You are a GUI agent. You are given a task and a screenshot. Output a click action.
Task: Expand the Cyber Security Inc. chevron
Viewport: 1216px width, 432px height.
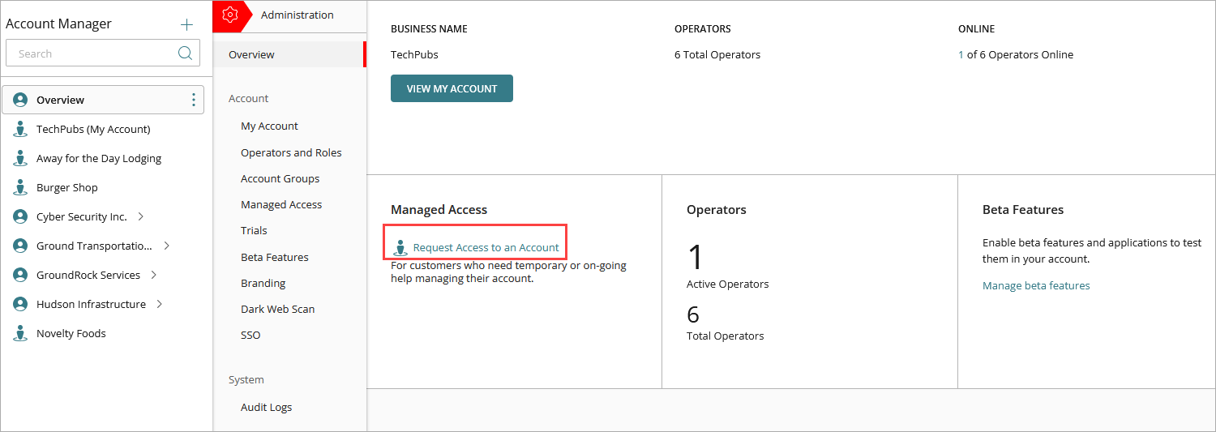[x=141, y=216]
